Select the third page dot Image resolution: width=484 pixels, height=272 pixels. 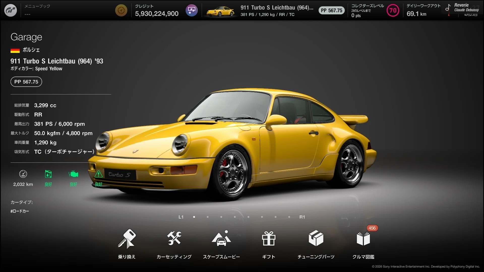click(x=221, y=217)
